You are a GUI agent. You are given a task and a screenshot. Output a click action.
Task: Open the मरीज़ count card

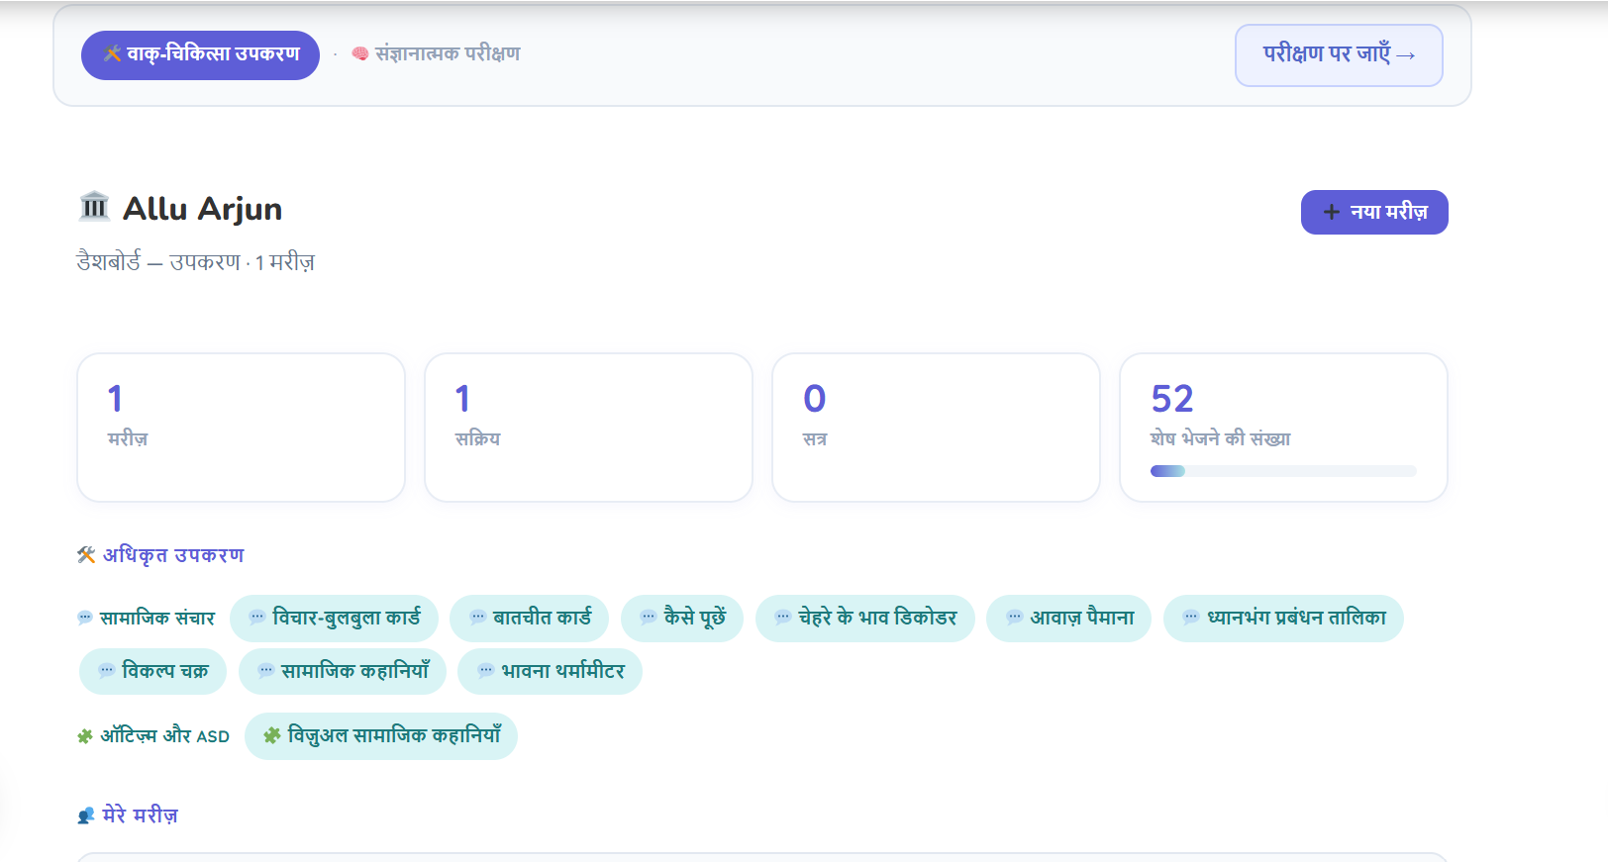coord(241,428)
